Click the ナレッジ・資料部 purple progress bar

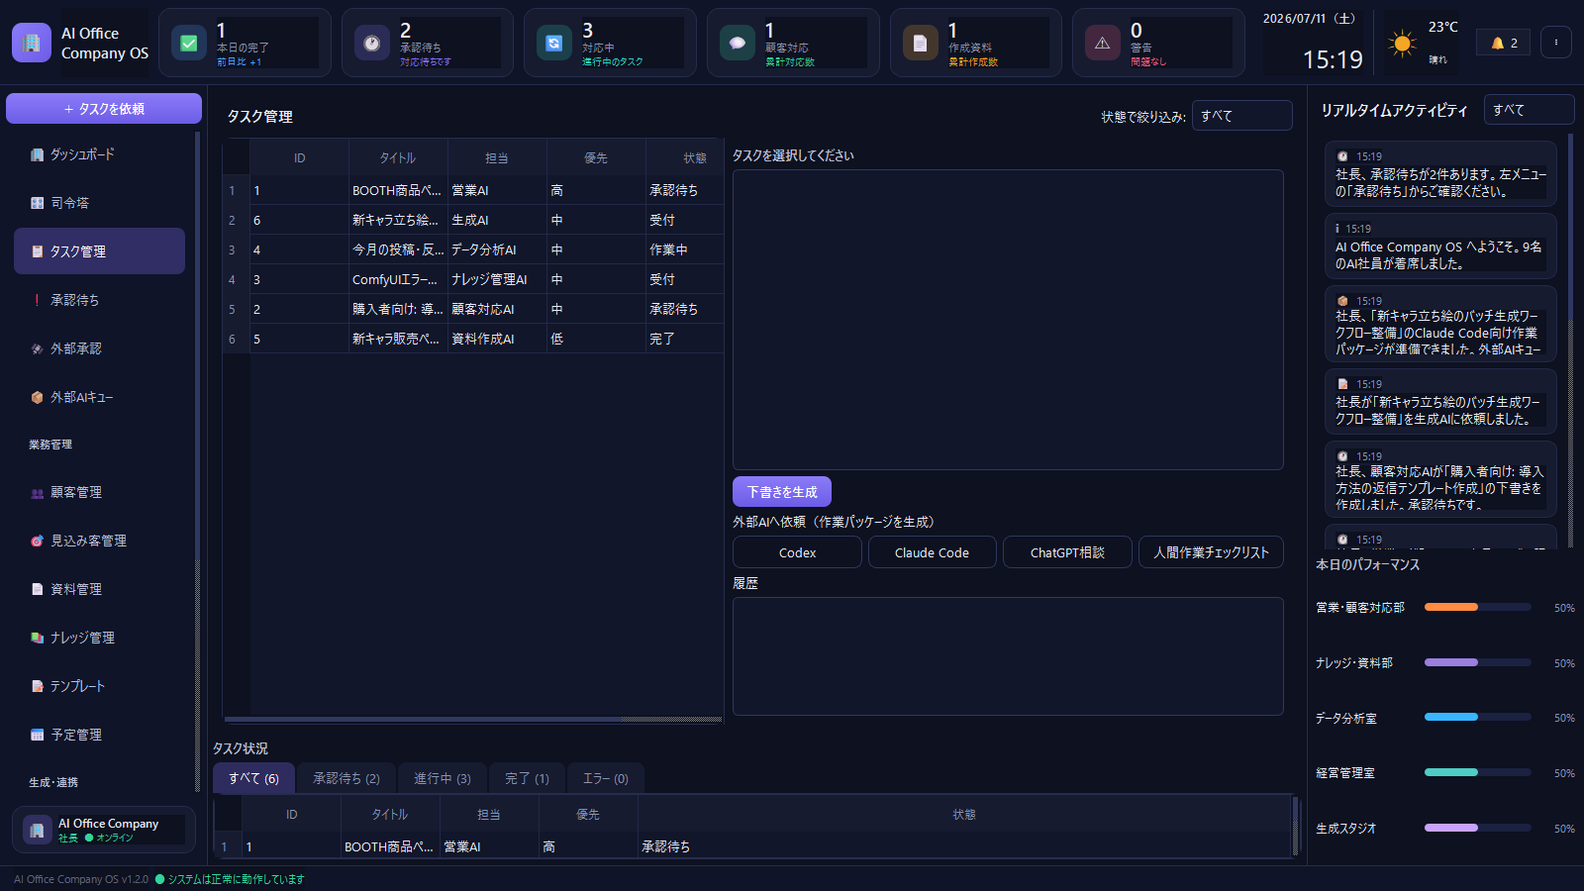point(1478,662)
